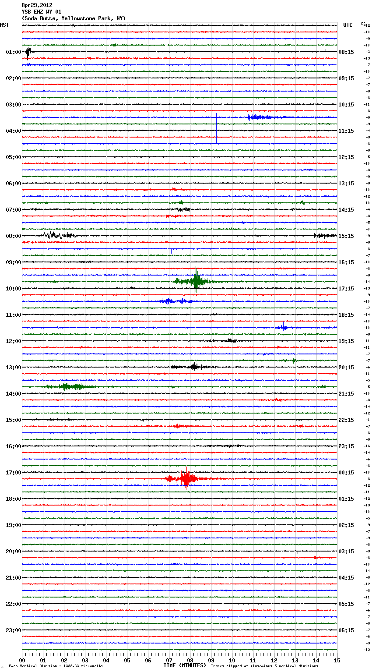This screenshot has width=372, height=672.
Task: Click the 22:15 UTC time label
Action: click(x=346, y=420)
